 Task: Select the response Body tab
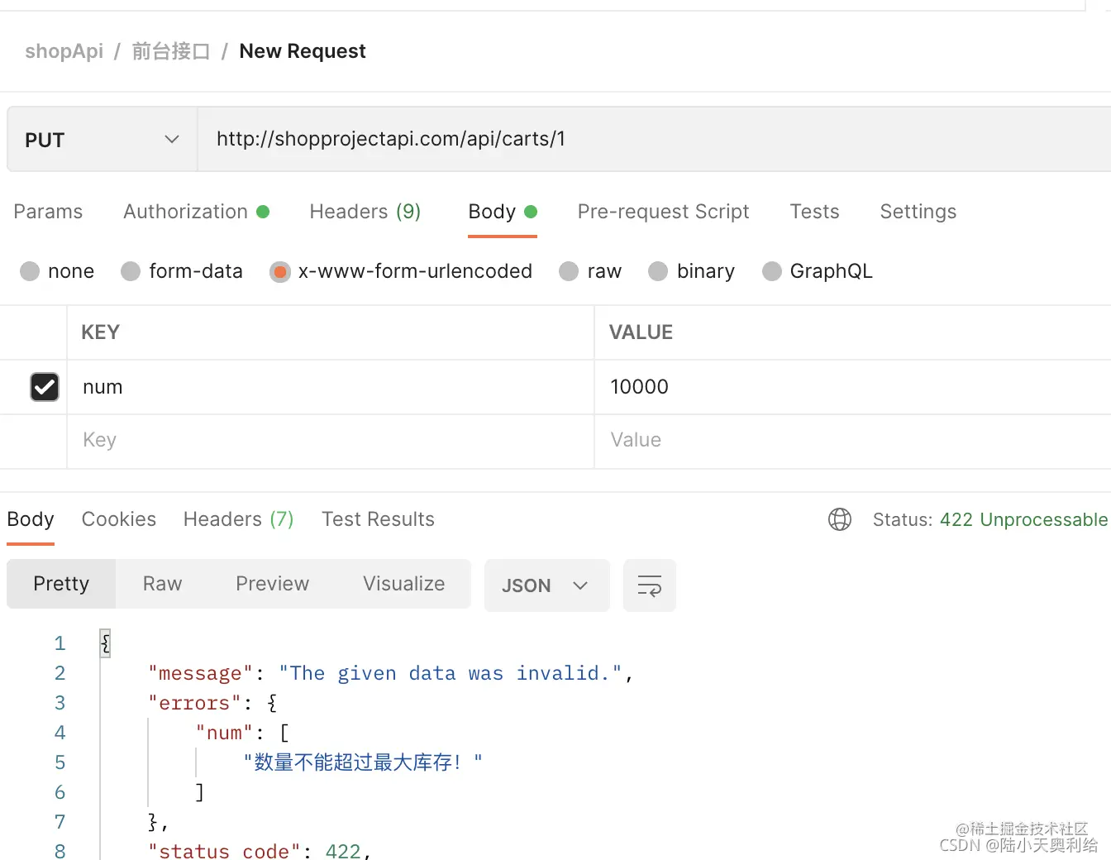(x=31, y=519)
